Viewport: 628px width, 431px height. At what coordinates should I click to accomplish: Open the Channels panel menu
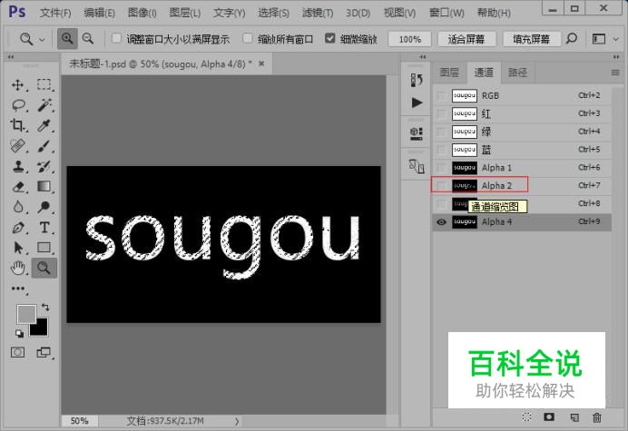(615, 73)
